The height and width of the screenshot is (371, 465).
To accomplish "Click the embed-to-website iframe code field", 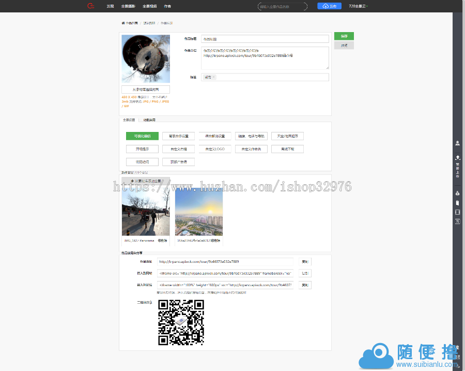I will tap(225, 273).
